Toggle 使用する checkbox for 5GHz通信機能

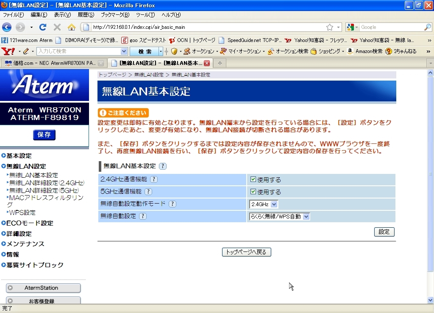tap(253, 192)
